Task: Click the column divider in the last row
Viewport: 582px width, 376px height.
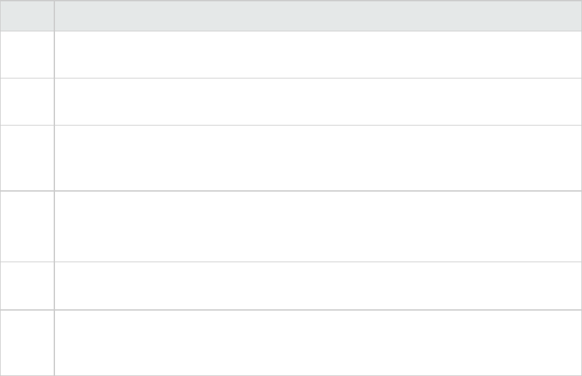Action: pyautogui.click(x=54, y=342)
